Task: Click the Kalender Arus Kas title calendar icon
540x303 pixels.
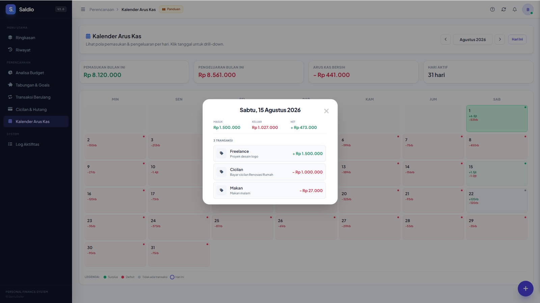Action: coord(88,36)
